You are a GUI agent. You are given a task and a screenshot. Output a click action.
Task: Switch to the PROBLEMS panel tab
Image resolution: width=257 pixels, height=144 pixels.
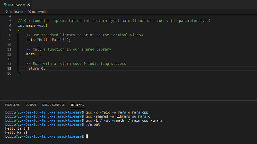[12, 105]
